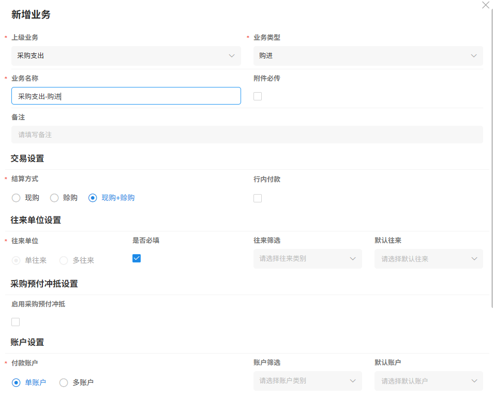Enable the 行内付款 checkbox
493x396 pixels.
(257, 198)
